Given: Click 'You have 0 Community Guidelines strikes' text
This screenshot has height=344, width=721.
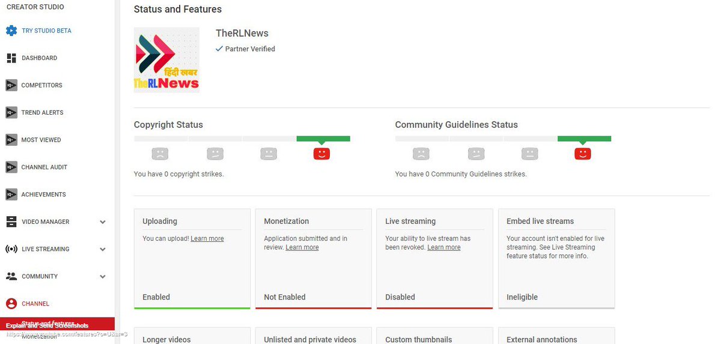Looking at the screenshot, I should [461, 174].
